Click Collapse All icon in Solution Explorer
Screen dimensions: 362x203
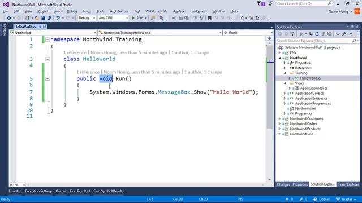[x=323, y=34]
